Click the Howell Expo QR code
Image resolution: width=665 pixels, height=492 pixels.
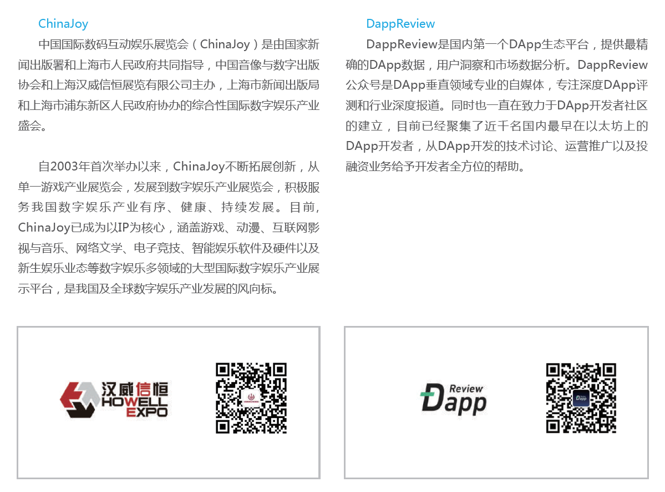point(251,398)
